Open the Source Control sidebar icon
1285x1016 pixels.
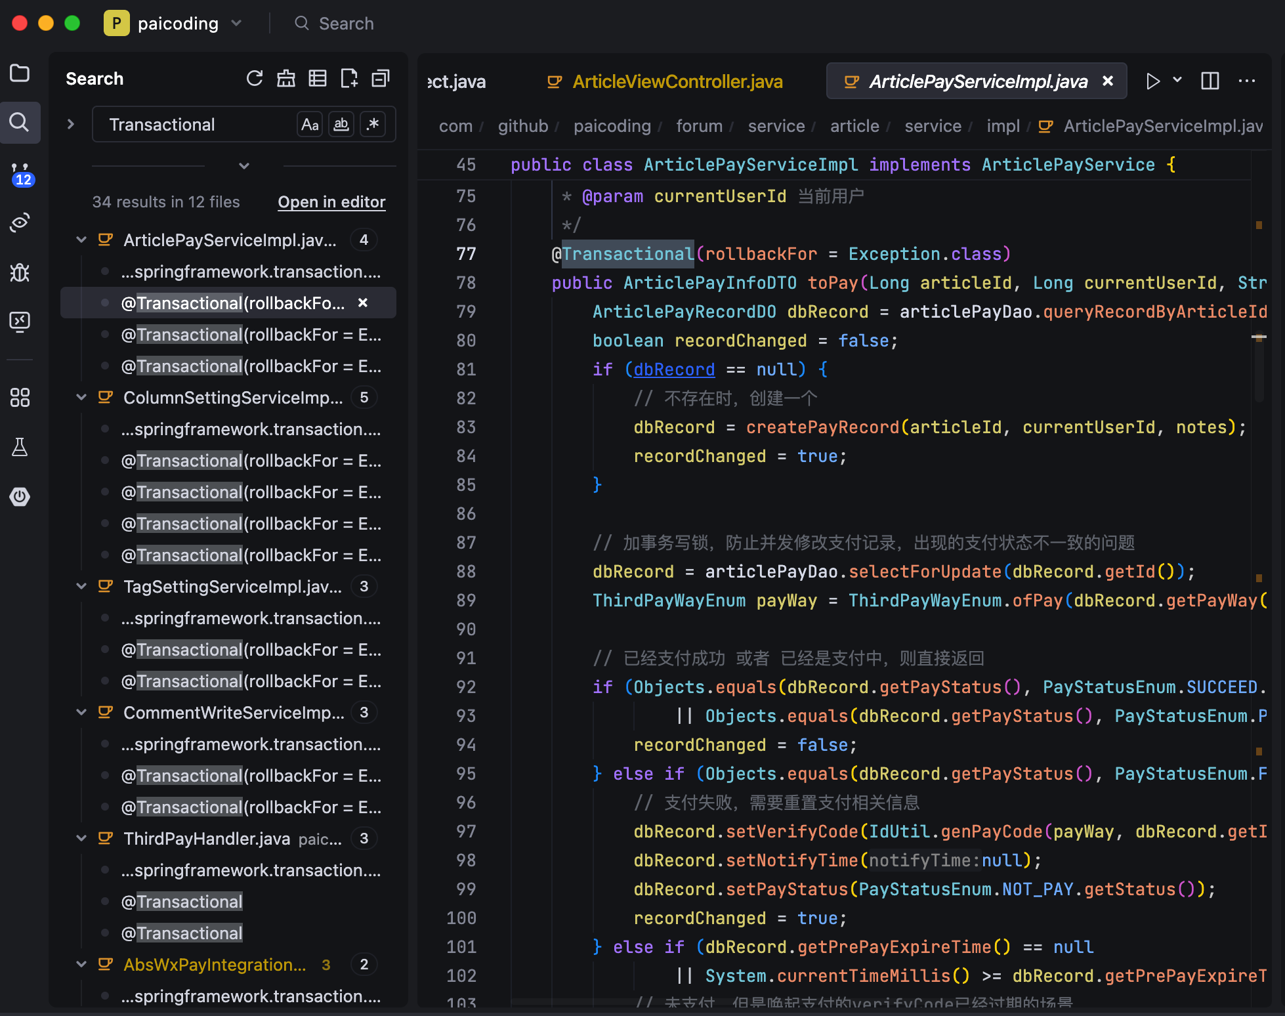click(20, 173)
